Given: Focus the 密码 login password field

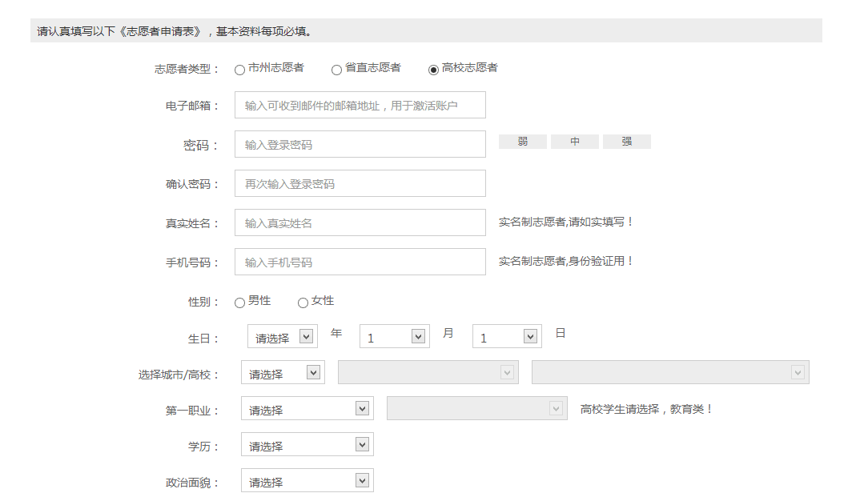Looking at the screenshot, I should [x=360, y=144].
